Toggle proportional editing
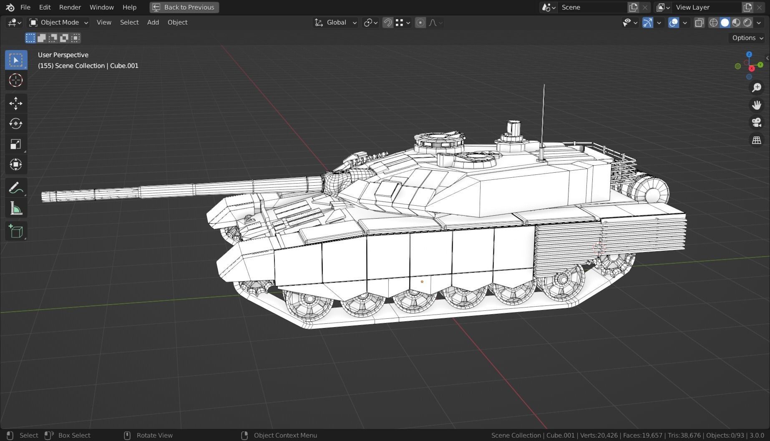 (x=420, y=23)
